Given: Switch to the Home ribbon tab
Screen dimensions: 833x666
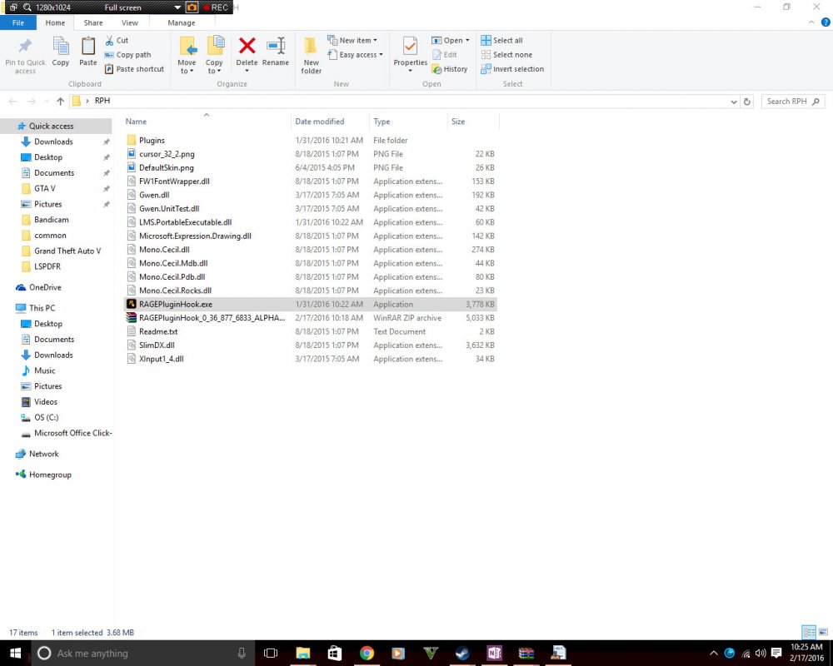Looking at the screenshot, I should tap(55, 22).
